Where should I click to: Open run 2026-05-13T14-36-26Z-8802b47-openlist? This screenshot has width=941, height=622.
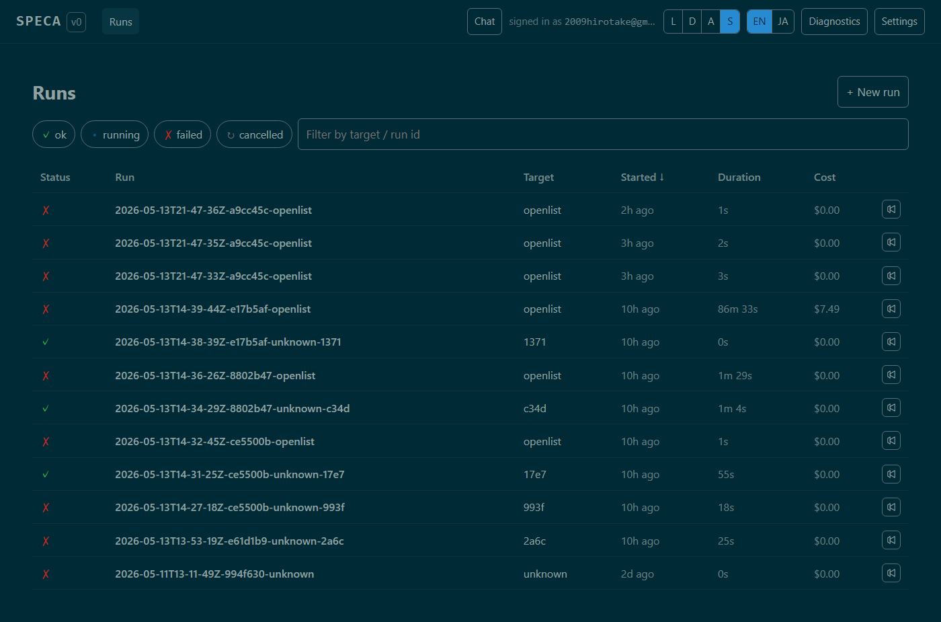215,376
